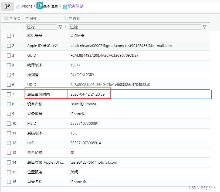The image size is (220, 192).
Task: Select the MEID value 35327107300891
Action: (84, 123)
